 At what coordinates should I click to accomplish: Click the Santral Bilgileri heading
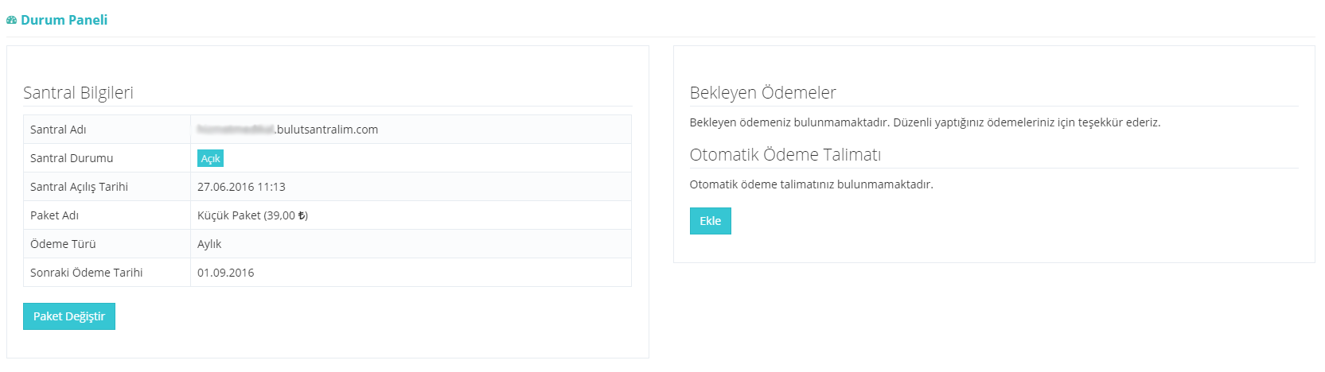tap(78, 92)
